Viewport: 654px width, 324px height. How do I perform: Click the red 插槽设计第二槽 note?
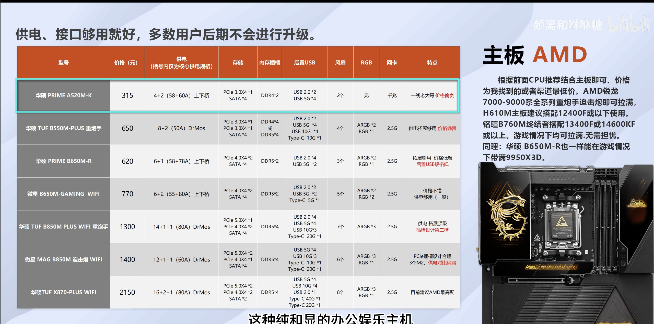[x=432, y=230]
